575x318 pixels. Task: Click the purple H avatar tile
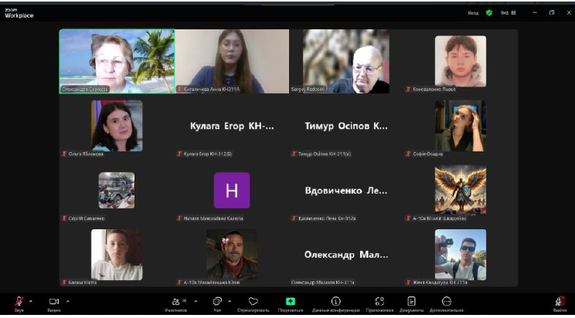point(232,190)
